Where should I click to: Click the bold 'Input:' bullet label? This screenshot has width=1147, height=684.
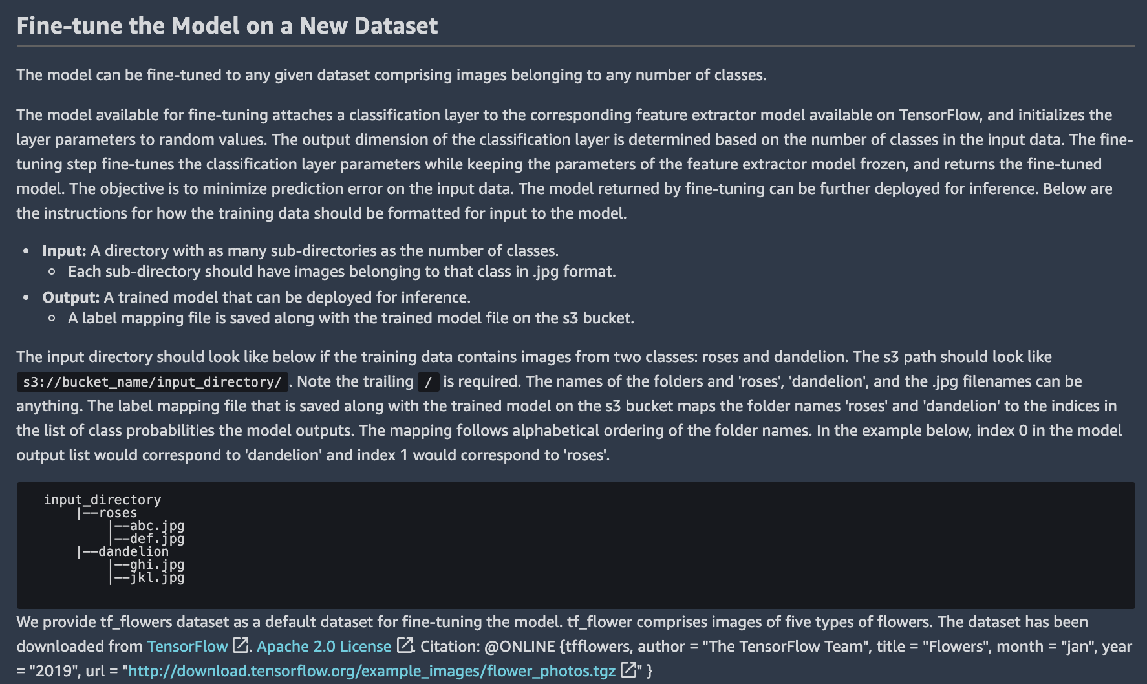pos(64,251)
